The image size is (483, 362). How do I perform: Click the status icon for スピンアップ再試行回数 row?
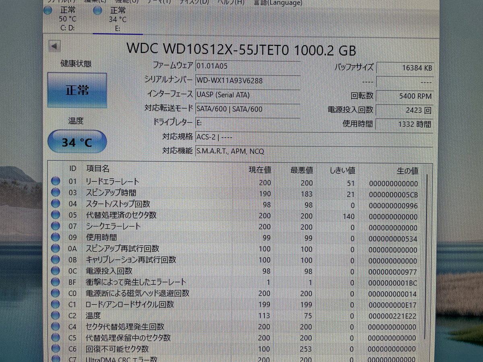56,249
